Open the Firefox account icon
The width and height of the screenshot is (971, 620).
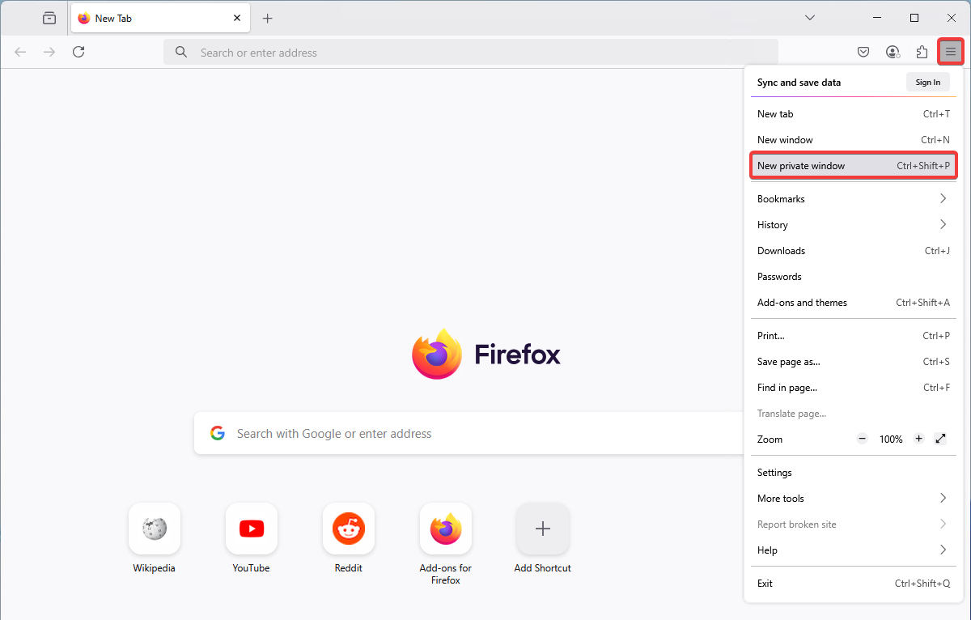[x=893, y=53]
